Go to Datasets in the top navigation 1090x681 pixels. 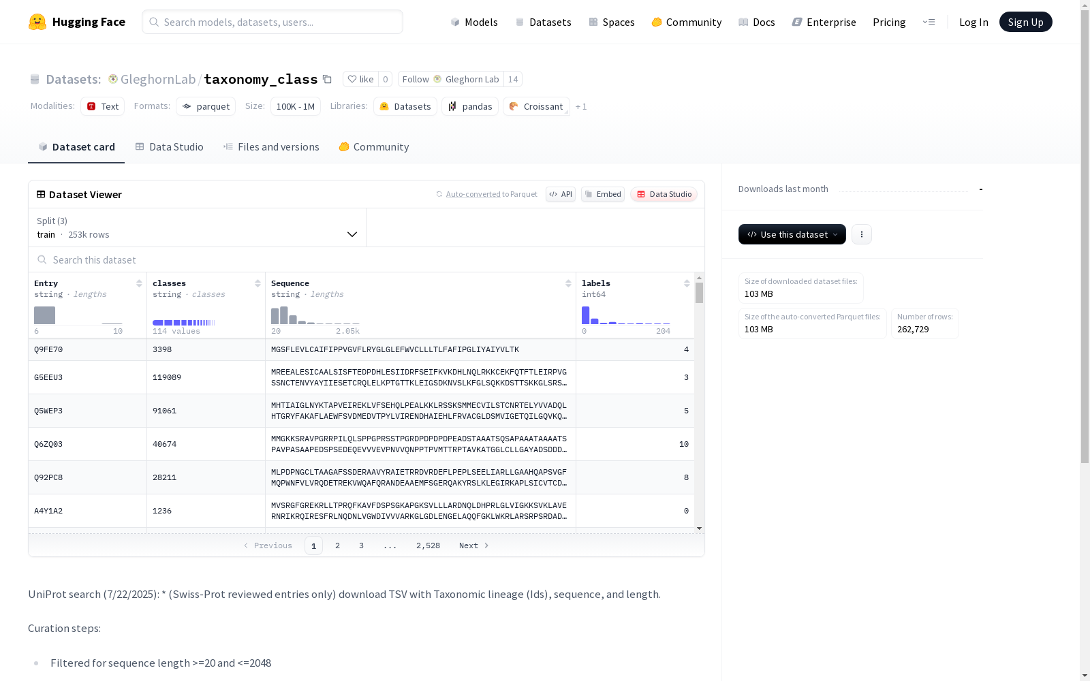[x=543, y=22]
